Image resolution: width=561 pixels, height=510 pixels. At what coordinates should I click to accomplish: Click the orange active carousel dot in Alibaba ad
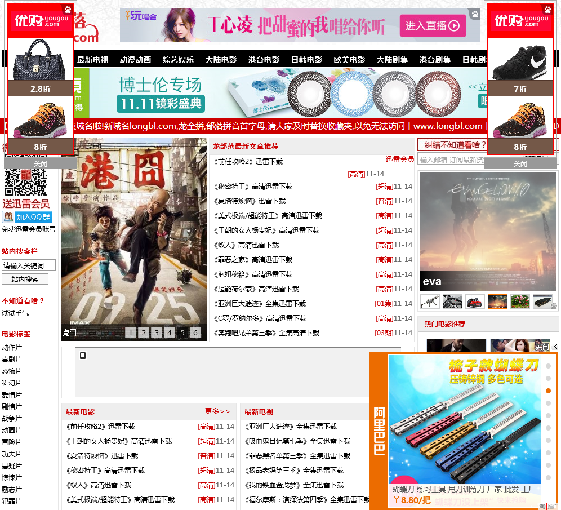pos(548,391)
